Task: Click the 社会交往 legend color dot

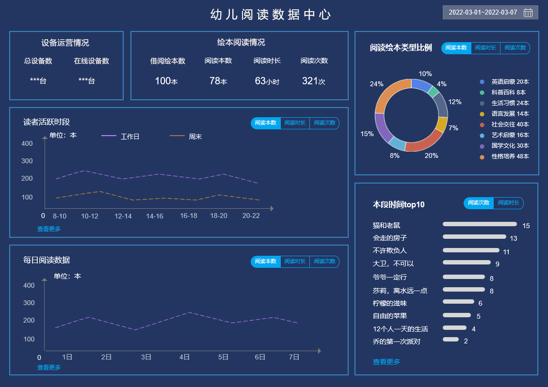Action: [482, 124]
